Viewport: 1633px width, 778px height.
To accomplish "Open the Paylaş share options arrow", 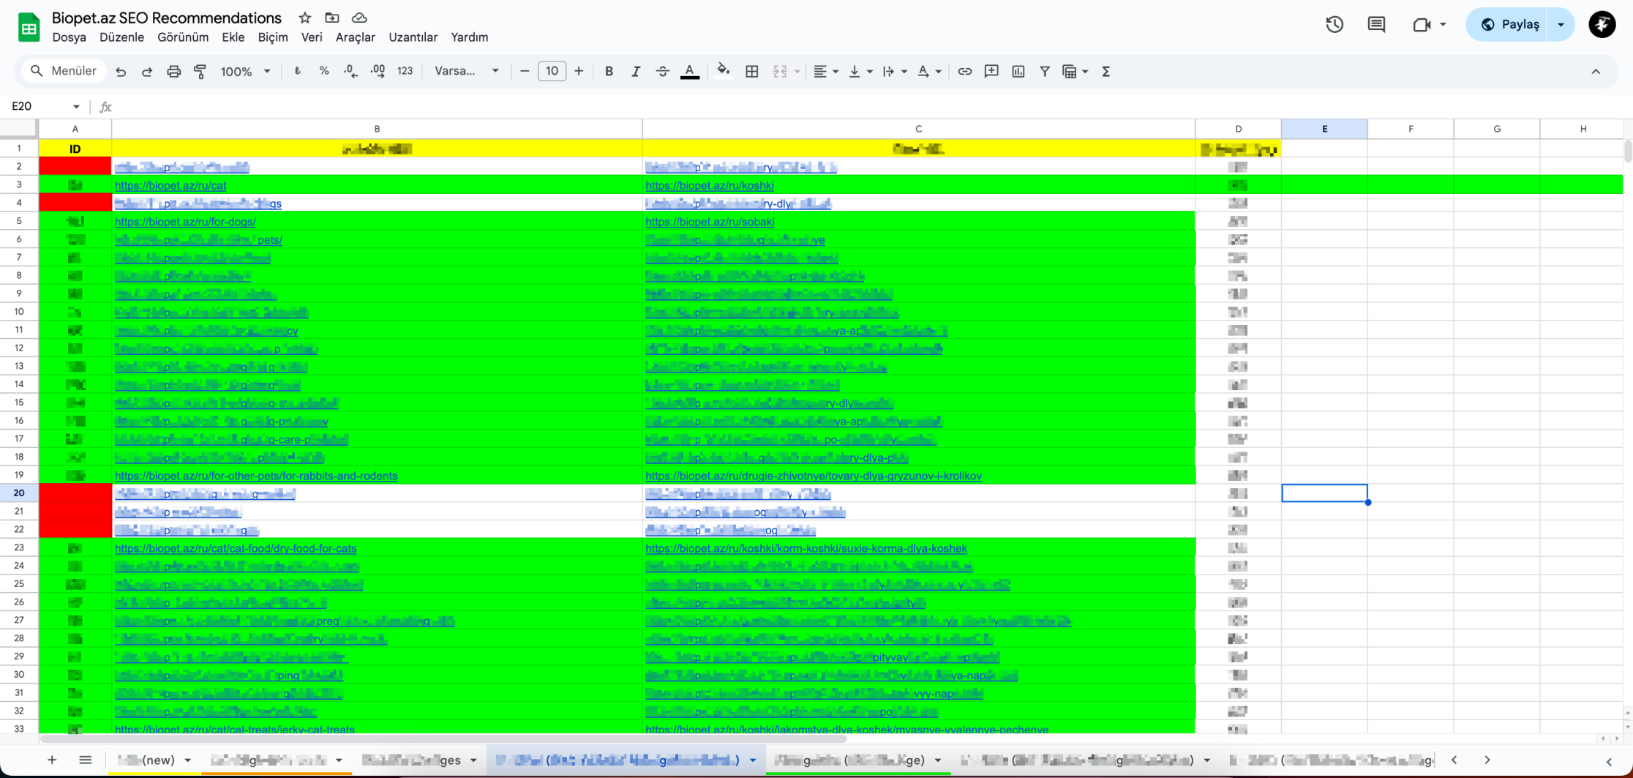I will [1561, 24].
